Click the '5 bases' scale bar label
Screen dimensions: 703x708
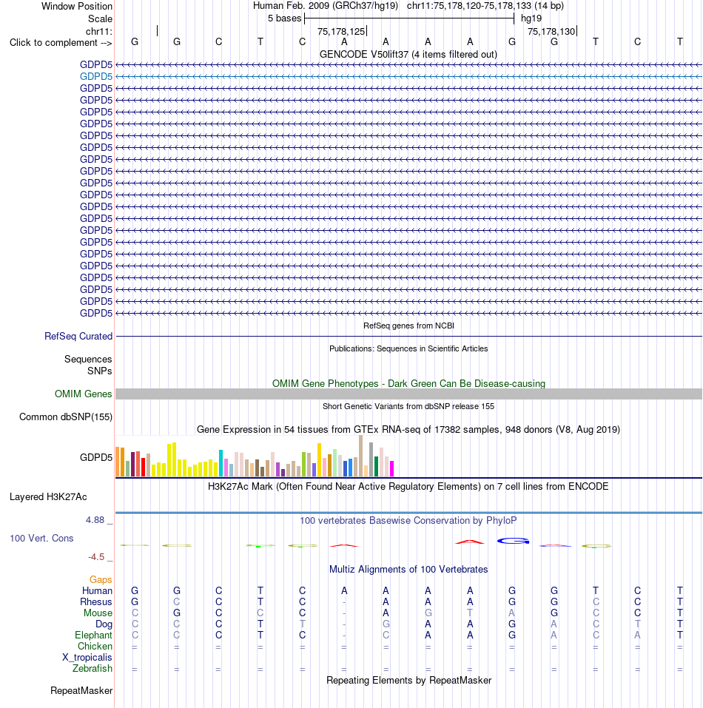[x=284, y=18]
